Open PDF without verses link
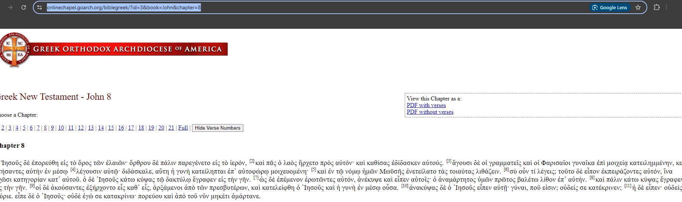 (x=430, y=112)
